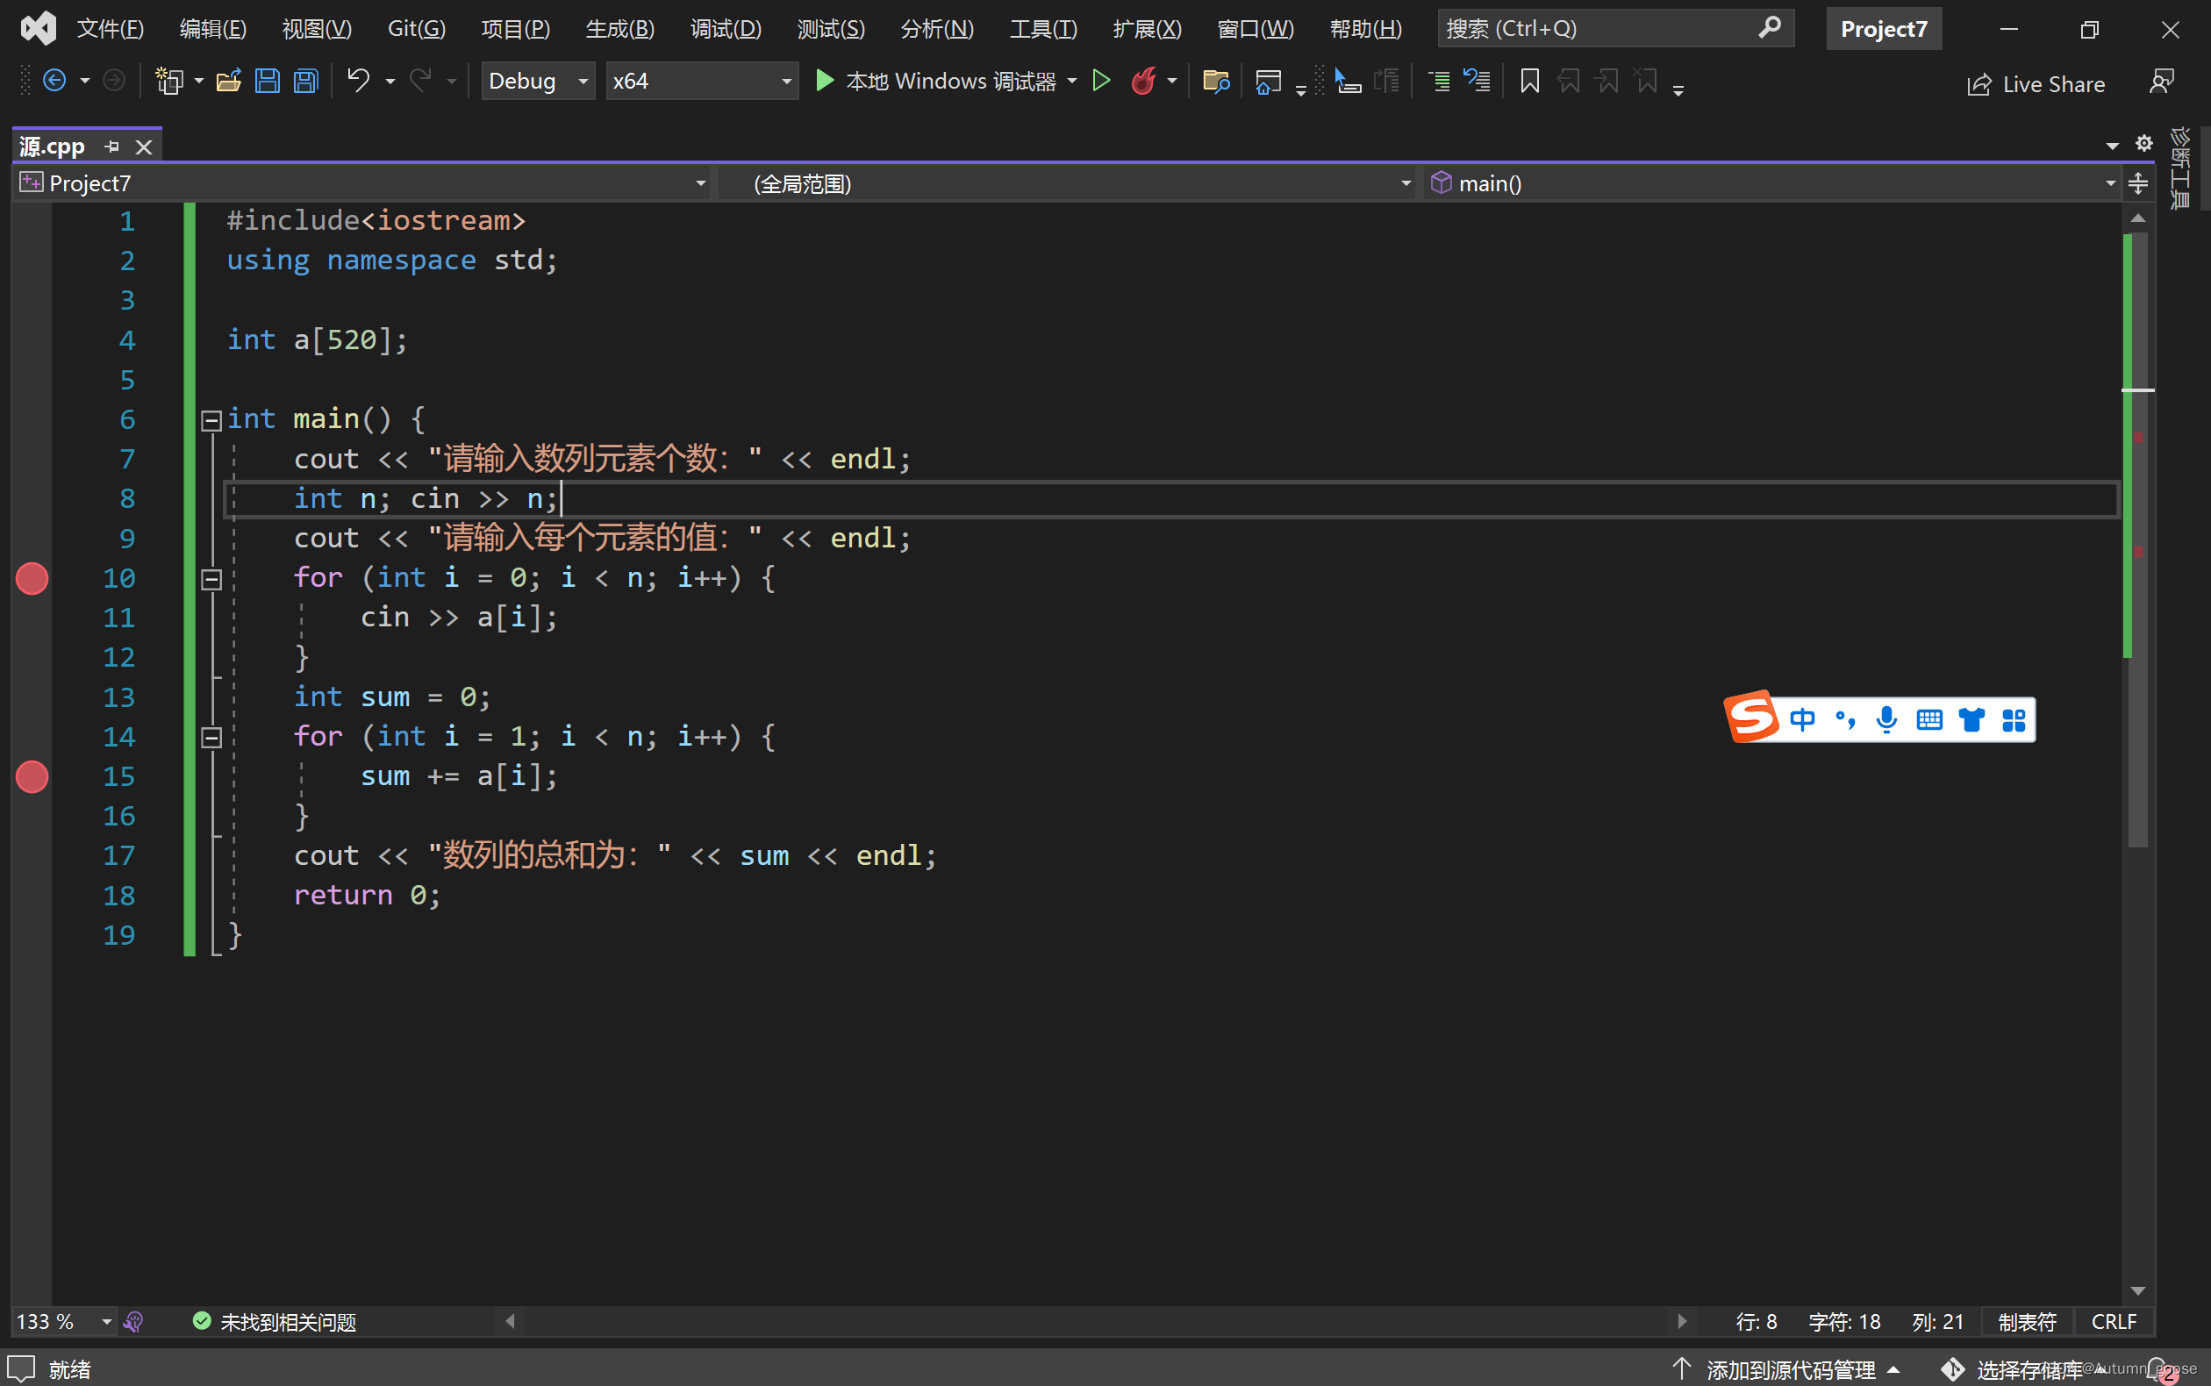Click the Live Share button
The image size is (2211, 1386).
pyautogui.click(x=2036, y=84)
